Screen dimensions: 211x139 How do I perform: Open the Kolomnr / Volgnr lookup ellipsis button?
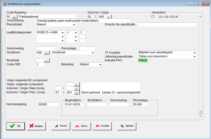[x=109, y=17]
